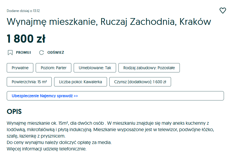The height and width of the screenshot is (158, 231).
Task: Click the Promuj bookmark icon
Action: coord(10,53)
